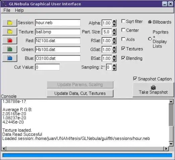Minimize the GLNebula window
This screenshot has width=175, height=160.
165,4
